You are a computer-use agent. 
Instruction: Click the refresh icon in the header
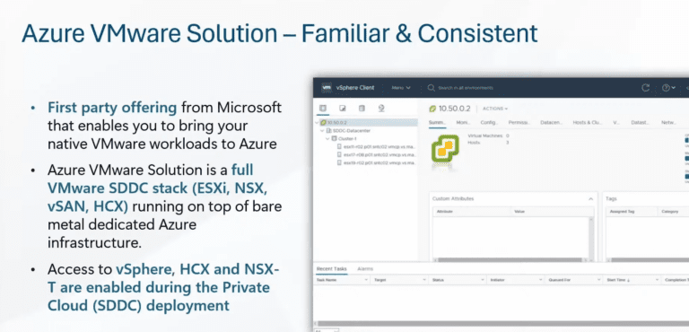(646, 88)
